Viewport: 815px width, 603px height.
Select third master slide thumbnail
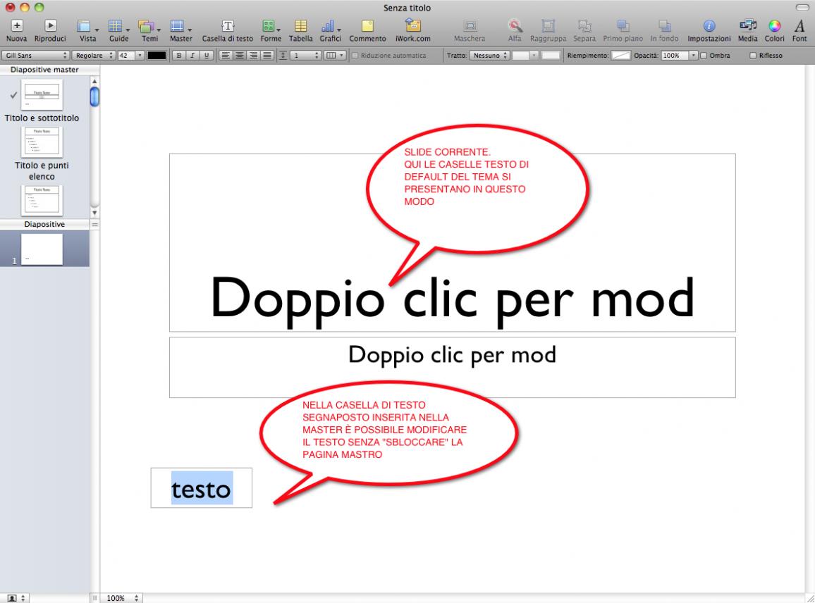coord(42,201)
